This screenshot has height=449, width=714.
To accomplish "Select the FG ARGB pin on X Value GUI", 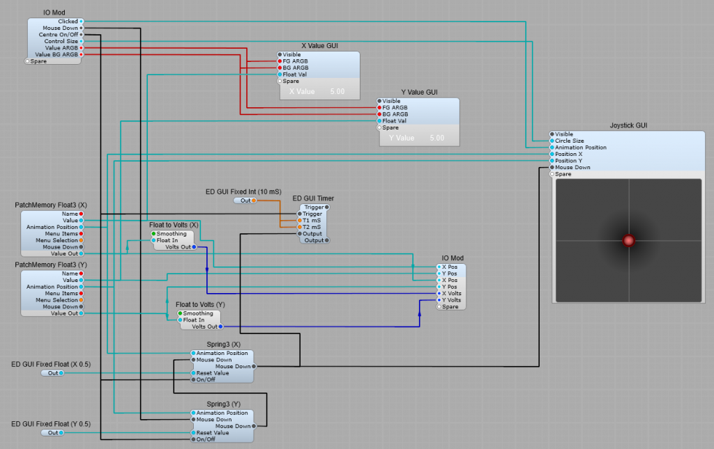I will (x=280, y=61).
